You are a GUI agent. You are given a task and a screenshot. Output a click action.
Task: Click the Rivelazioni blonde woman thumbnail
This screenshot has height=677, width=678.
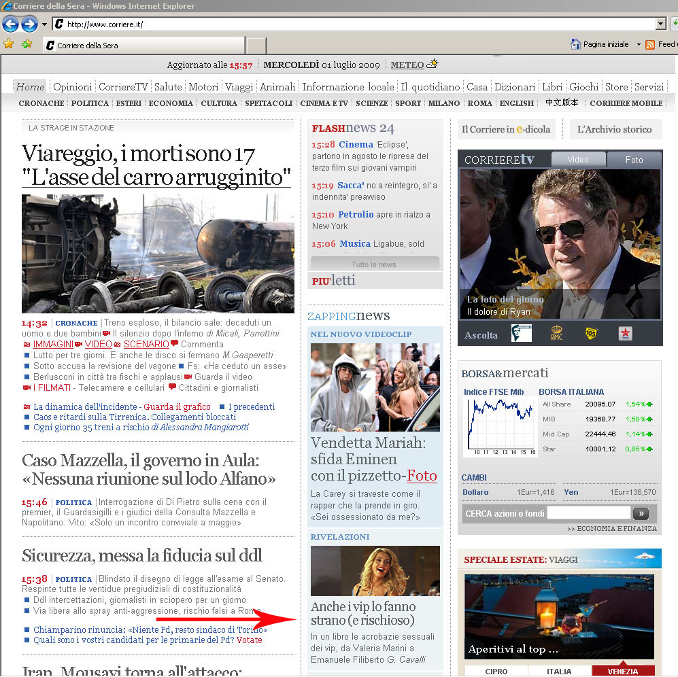[375, 571]
